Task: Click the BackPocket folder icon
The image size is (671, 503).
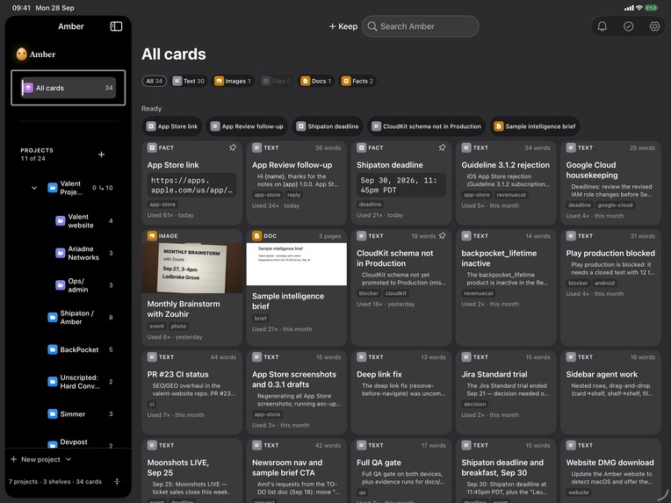Action: (52, 349)
